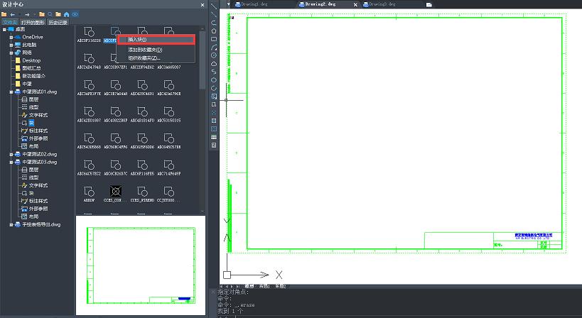Viewport: 582px width, 318px height.
Task: Choose 插入块 from the context menu
Action: pyautogui.click(x=137, y=39)
